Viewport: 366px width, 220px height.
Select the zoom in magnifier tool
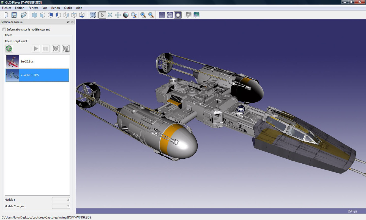coord(143,15)
